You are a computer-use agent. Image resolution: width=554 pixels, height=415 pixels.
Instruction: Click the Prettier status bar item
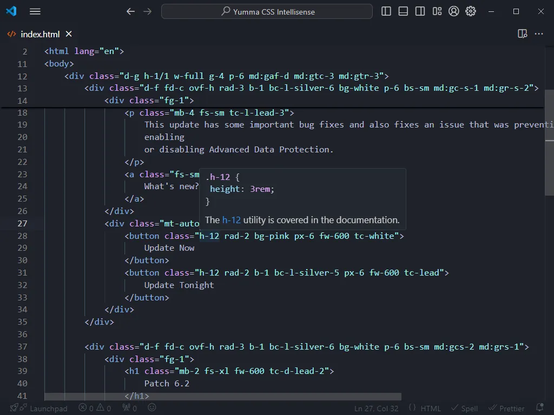[x=506, y=409]
